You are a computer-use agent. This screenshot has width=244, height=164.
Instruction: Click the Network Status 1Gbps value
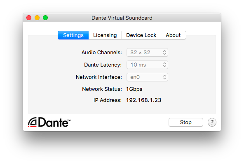[134, 89]
